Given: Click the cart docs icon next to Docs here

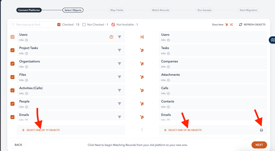Looking at the screenshot, I should coord(227,25).
